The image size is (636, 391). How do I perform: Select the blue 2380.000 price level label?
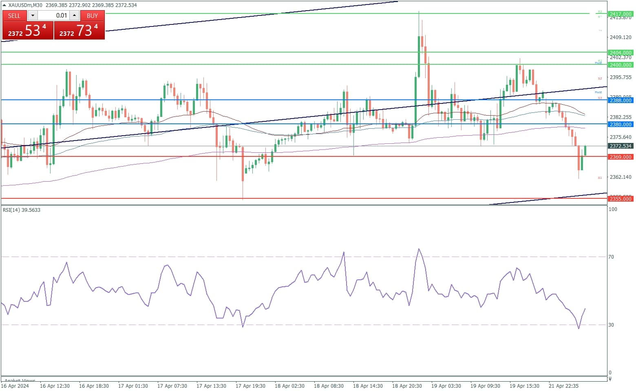point(620,124)
